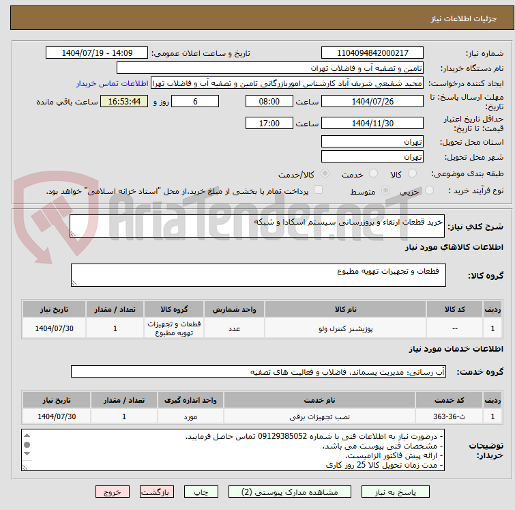Click service row date 1404/07/30

pyautogui.click(x=57, y=416)
